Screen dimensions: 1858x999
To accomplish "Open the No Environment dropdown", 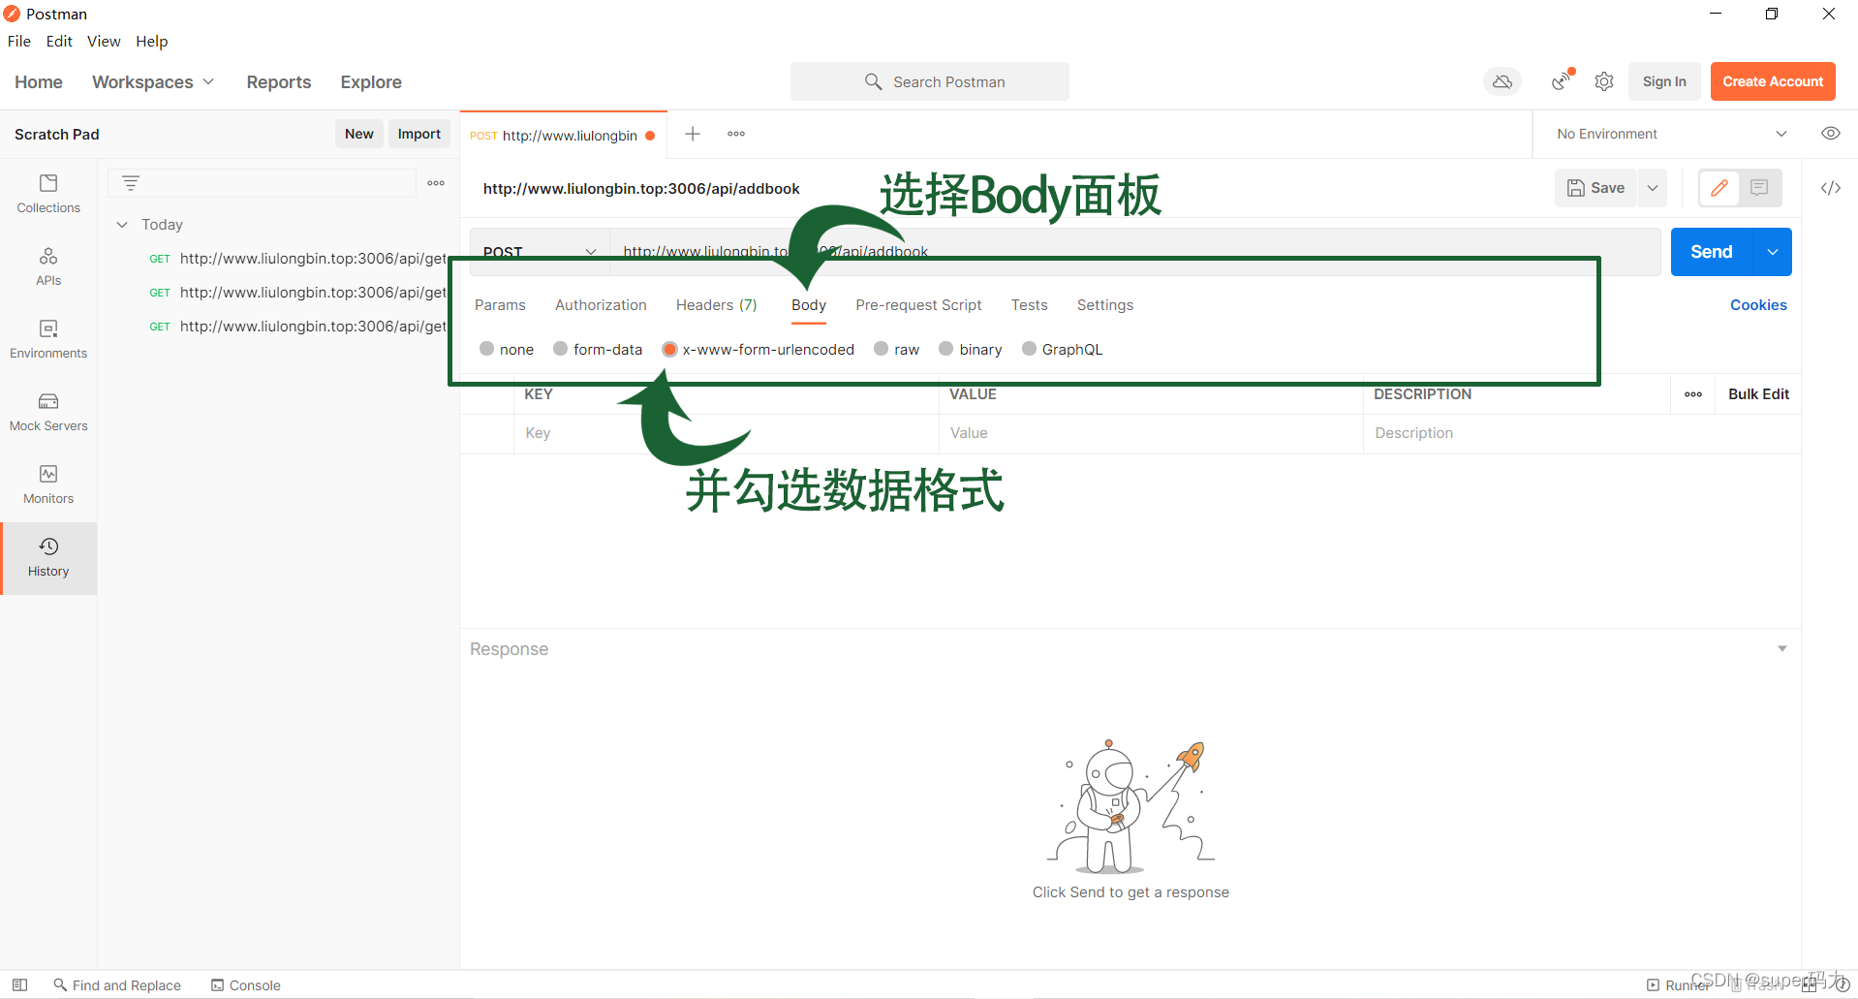I will click(x=1672, y=134).
